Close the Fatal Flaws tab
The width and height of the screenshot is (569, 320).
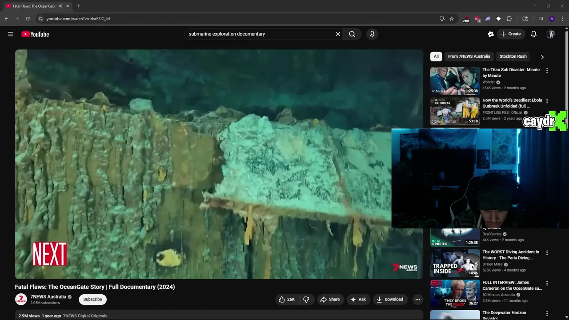point(68,6)
